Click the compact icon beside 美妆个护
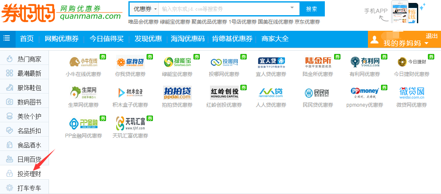Viewport: 441px width, 194px height. coord(10,116)
